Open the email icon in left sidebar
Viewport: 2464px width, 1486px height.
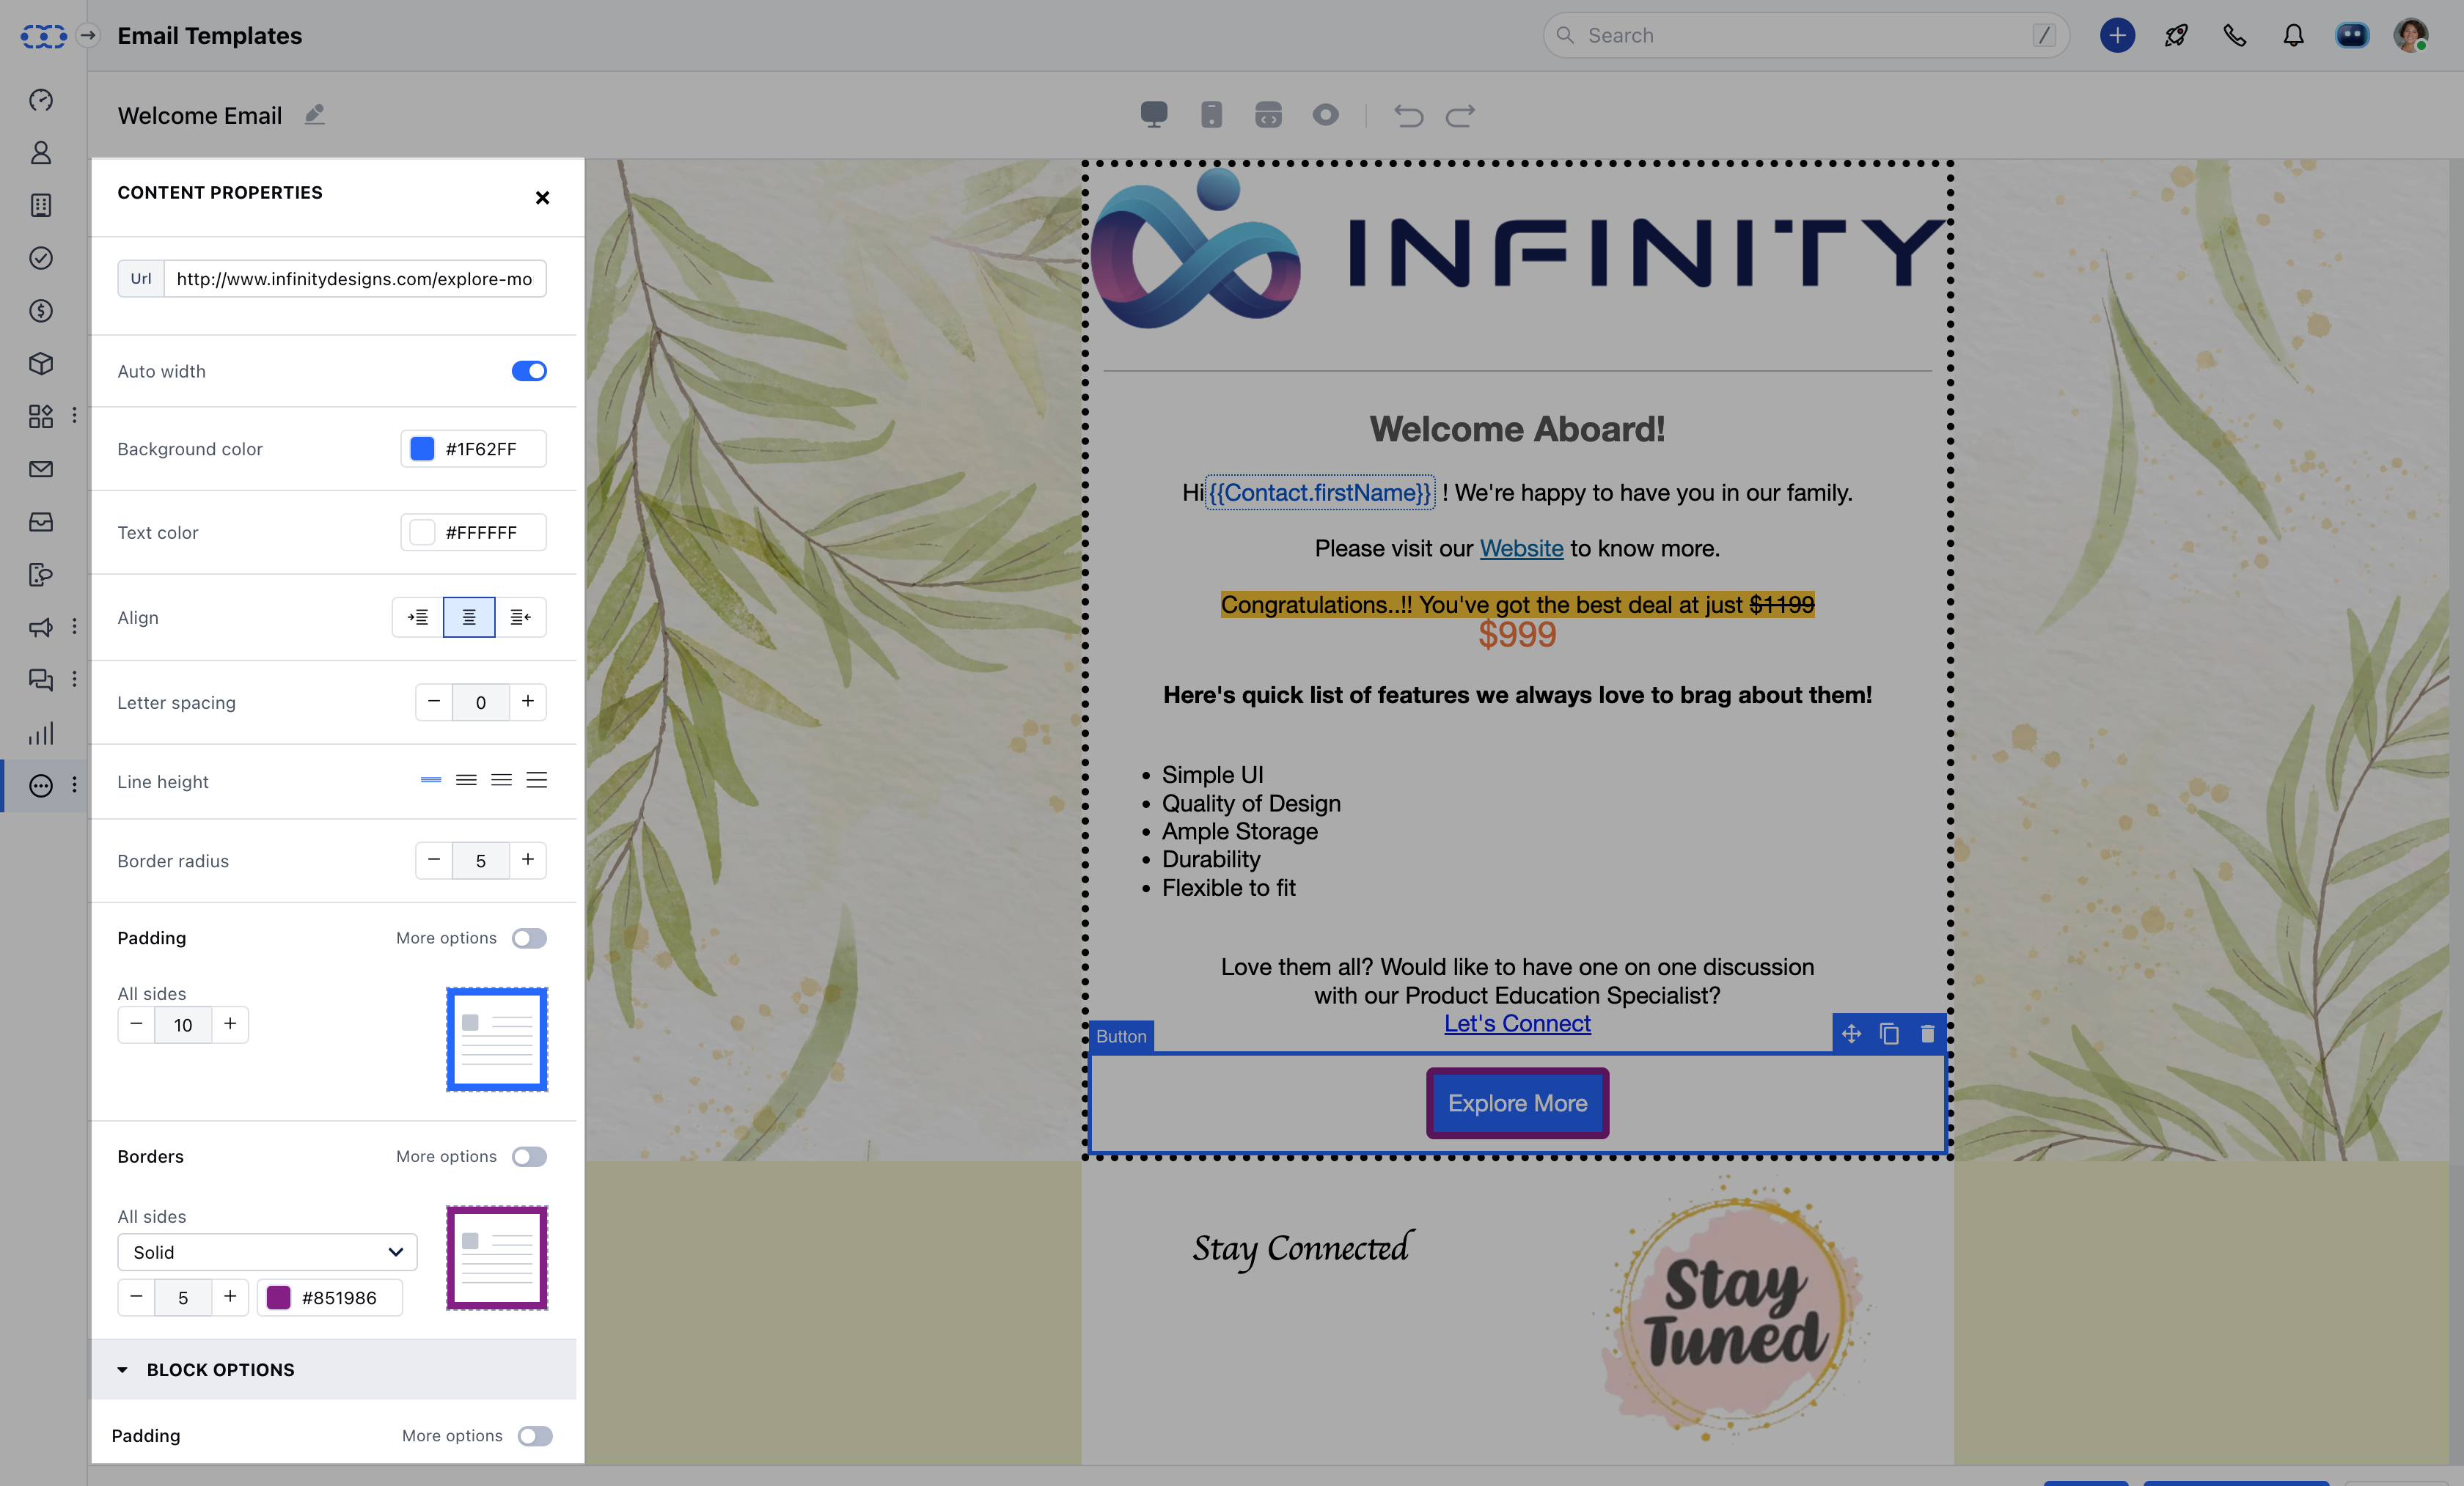tap(41, 469)
